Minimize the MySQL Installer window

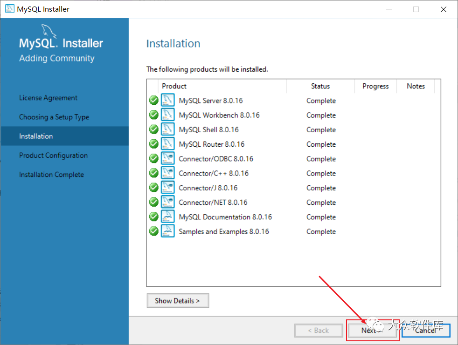[389, 9]
